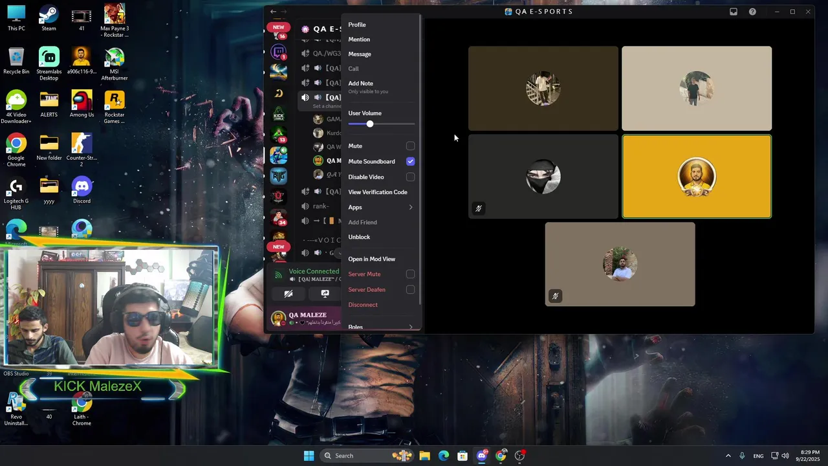Screen dimensions: 828x466
Task: Open Counter-Strike 2 desktop shortcut
Action: (x=82, y=150)
